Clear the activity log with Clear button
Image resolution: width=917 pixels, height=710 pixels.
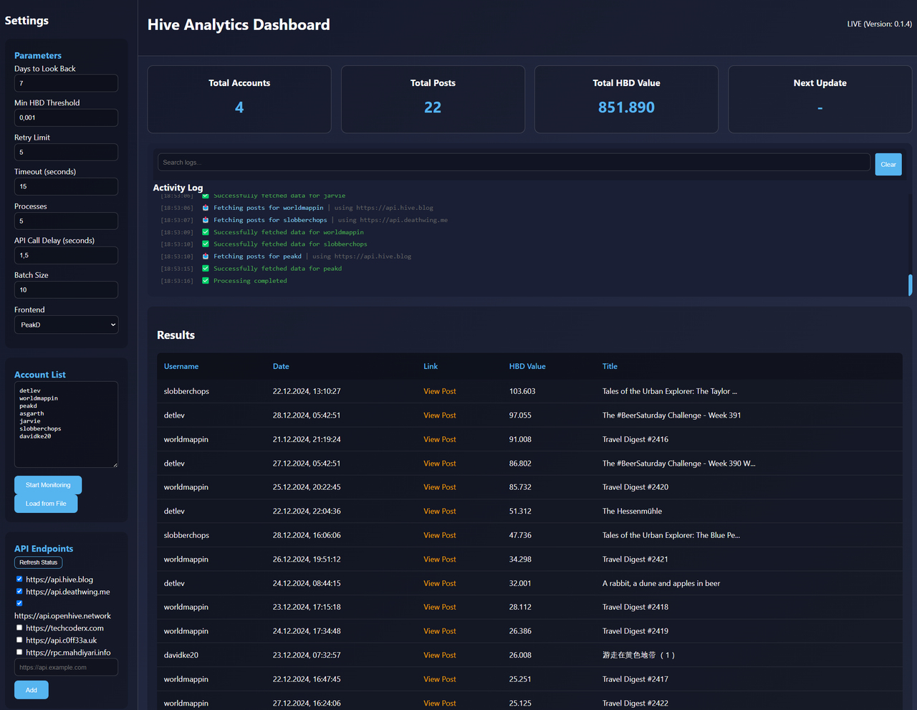[888, 164]
